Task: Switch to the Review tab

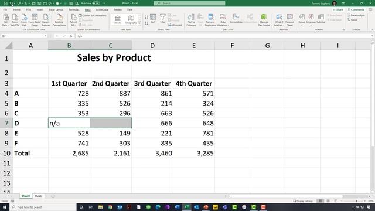Action: [x=117, y=9]
